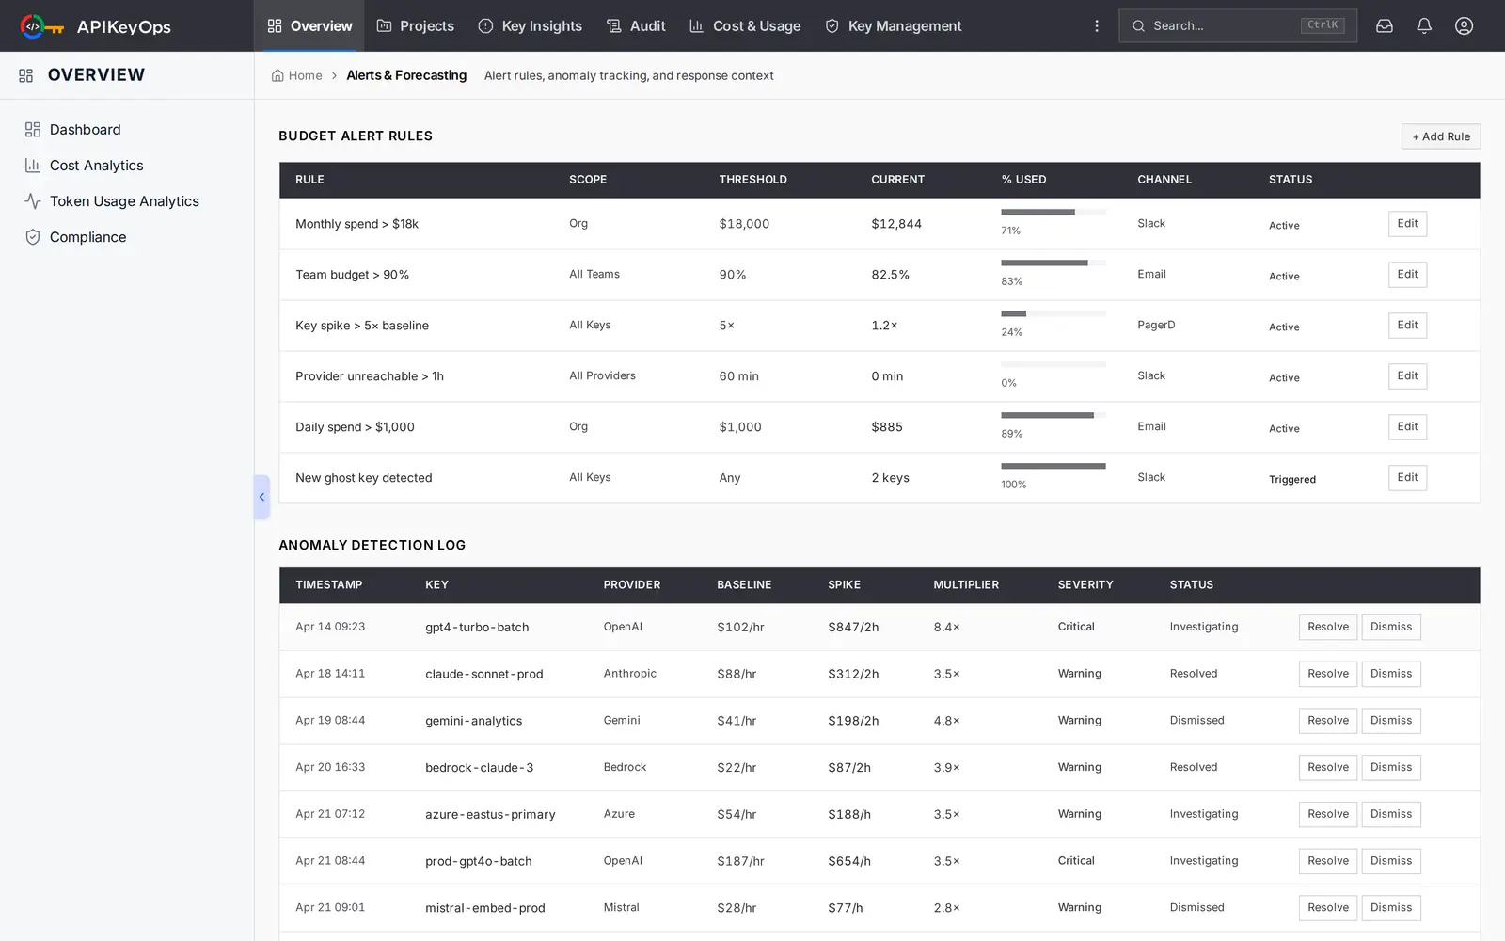Open the notifications bell icon
The image size is (1505, 941).
1424,26
